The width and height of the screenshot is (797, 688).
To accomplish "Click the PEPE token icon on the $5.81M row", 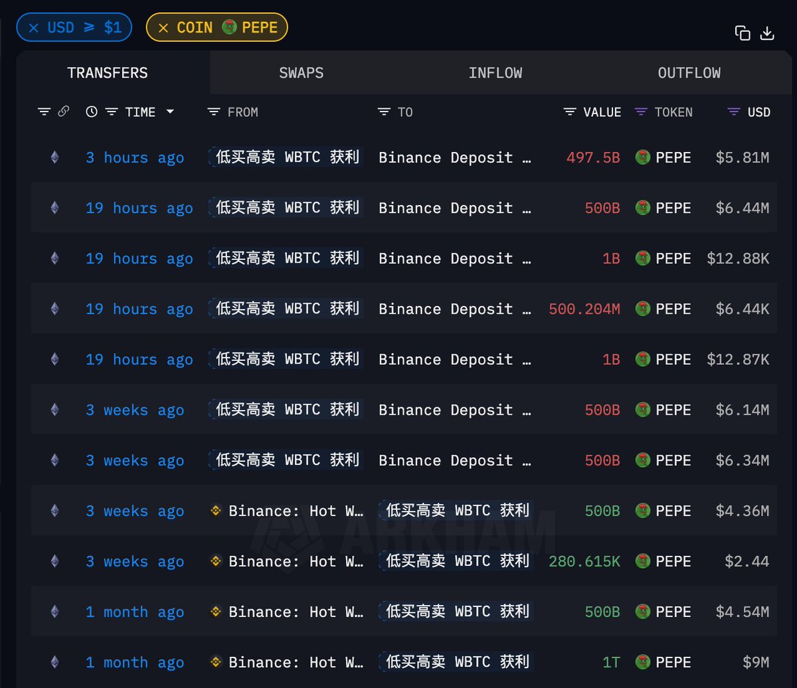I will pyautogui.click(x=642, y=157).
